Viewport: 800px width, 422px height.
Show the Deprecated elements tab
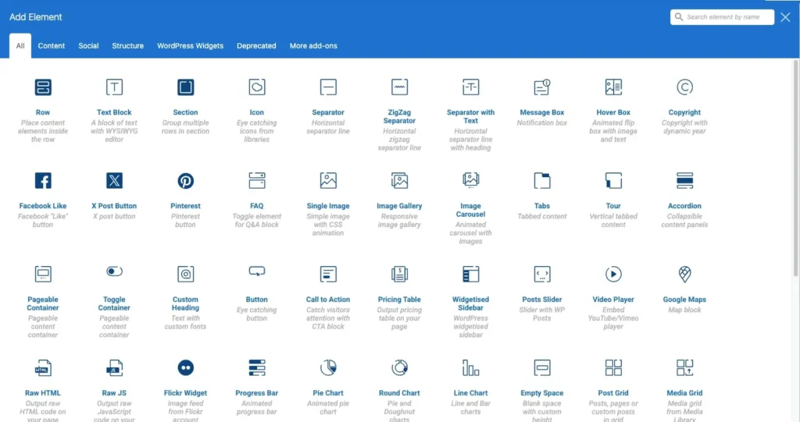click(x=256, y=46)
